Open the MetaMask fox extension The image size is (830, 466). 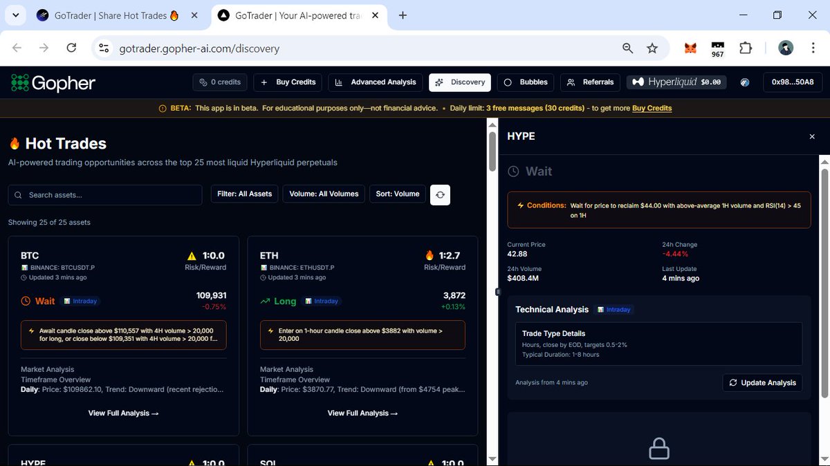[x=690, y=48]
